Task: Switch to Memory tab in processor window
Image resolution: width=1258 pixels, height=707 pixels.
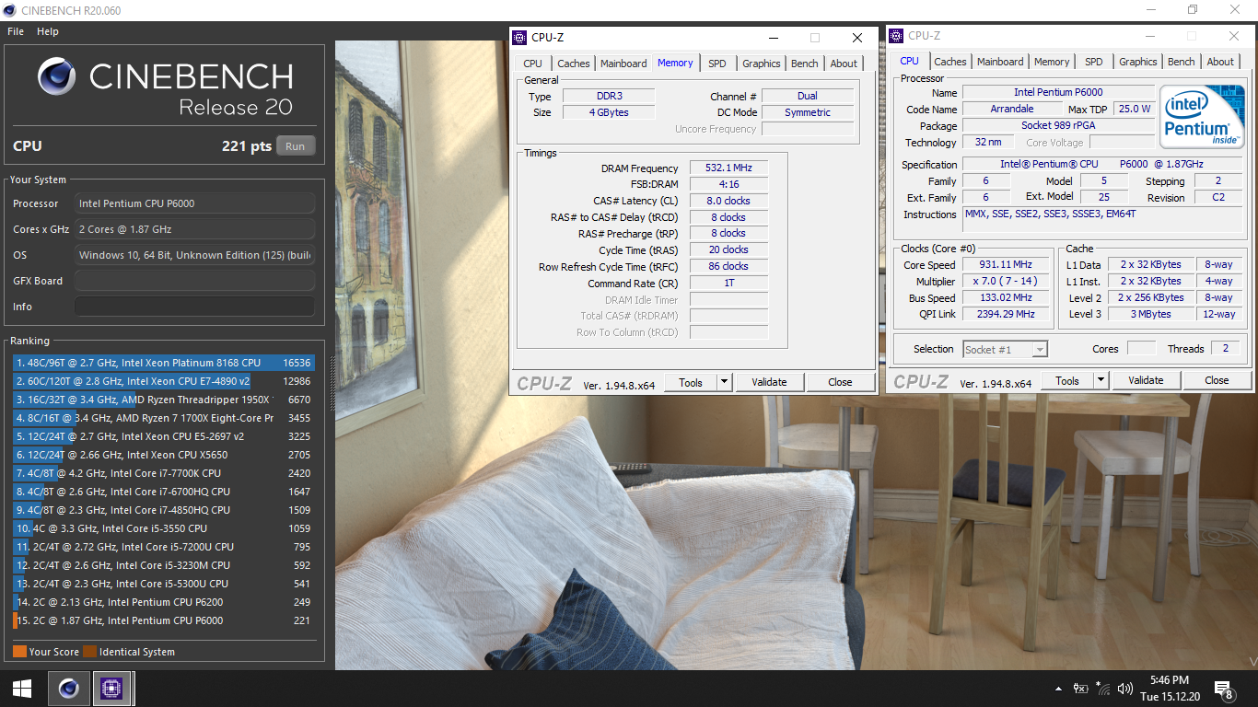Action: (x=1052, y=62)
